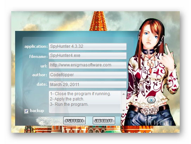Image resolution: width=191 pixels, height=144 pixels.
Task: Click the "filename:" label
Action: tap(38, 57)
